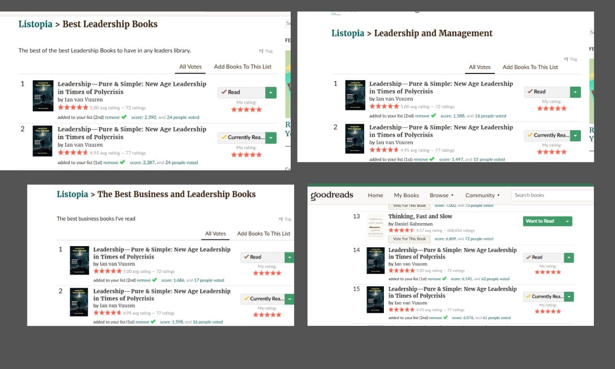Click Currently Reading button for score 1,497 book
Viewport: 615px width, 369px height.
(547, 135)
